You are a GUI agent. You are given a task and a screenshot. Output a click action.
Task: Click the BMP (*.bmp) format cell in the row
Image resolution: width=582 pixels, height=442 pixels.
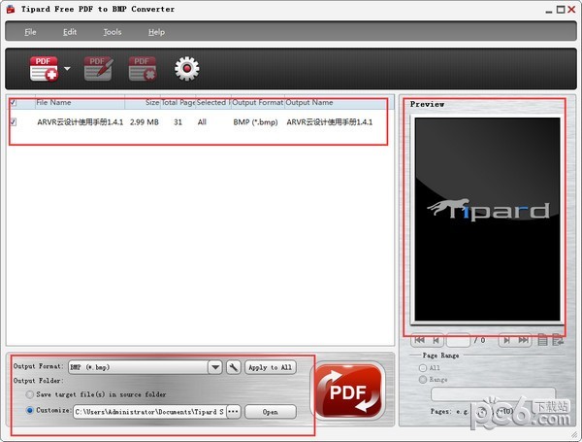pyautogui.click(x=255, y=122)
